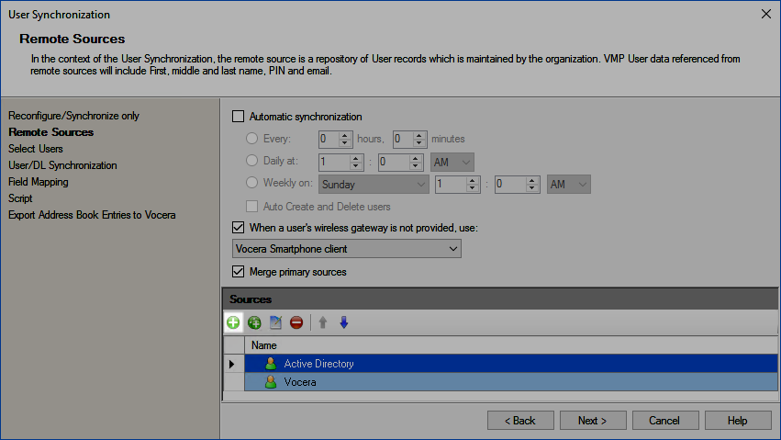The height and width of the screenshot is (440, 781).
Task: Open the Field Mapping step
Action: pyautogui.click(x=39, y=182)
